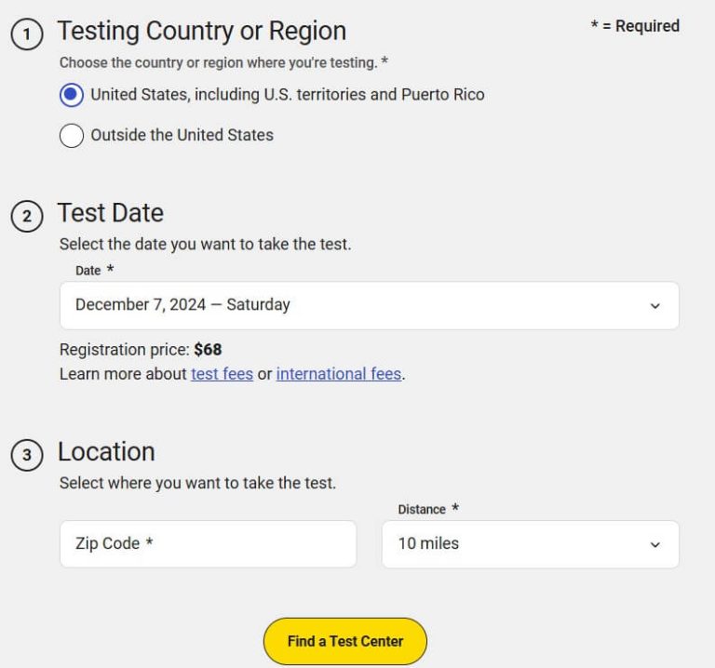Image resolution: width=715 pixels, height=668 pixels.
Task: Follow the international fees link
Action: tap(338, 374)
